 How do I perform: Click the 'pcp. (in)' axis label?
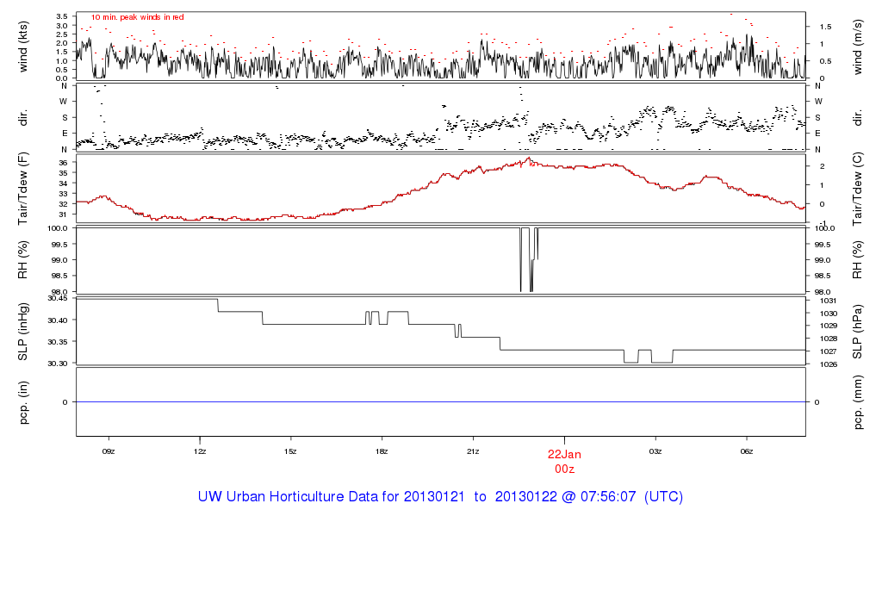click(x=23, y=402)
